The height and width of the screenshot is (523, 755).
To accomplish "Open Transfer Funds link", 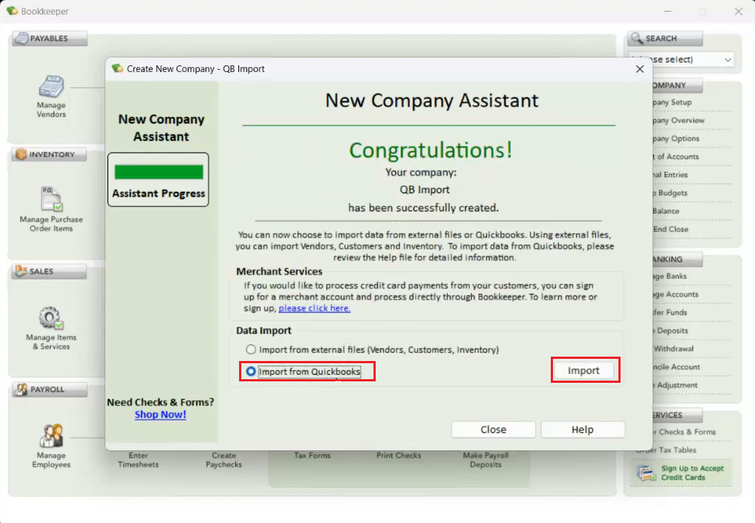I will point(670,312).
